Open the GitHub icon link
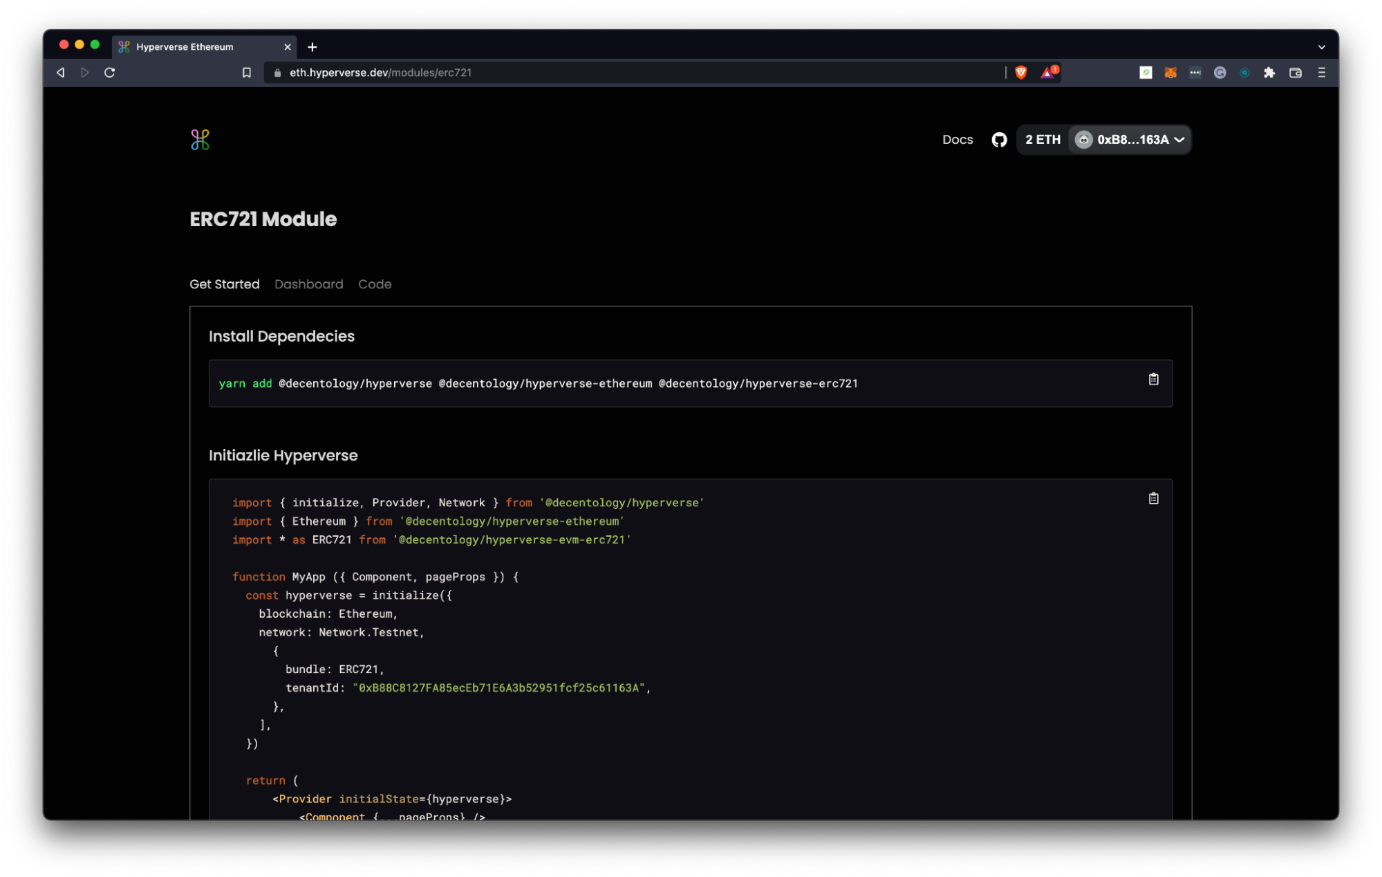This screenshot has height=877, width=1382. tap(999, 140)
